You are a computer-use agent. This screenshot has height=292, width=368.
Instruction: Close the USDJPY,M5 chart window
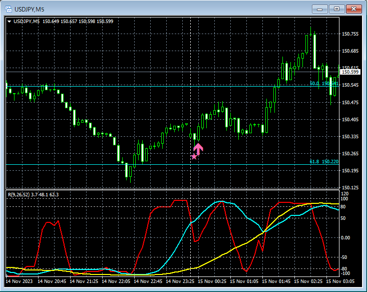coord(354,9)
